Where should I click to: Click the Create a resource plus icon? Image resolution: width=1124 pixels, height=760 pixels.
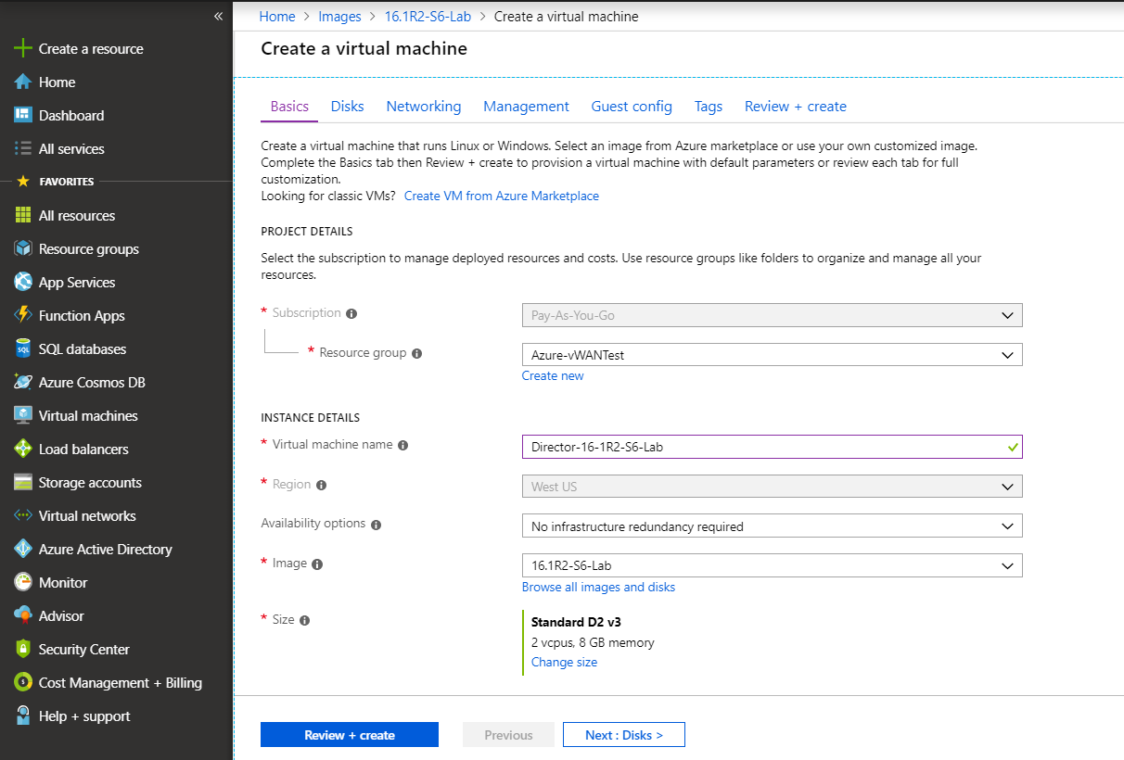pos(23,48)
